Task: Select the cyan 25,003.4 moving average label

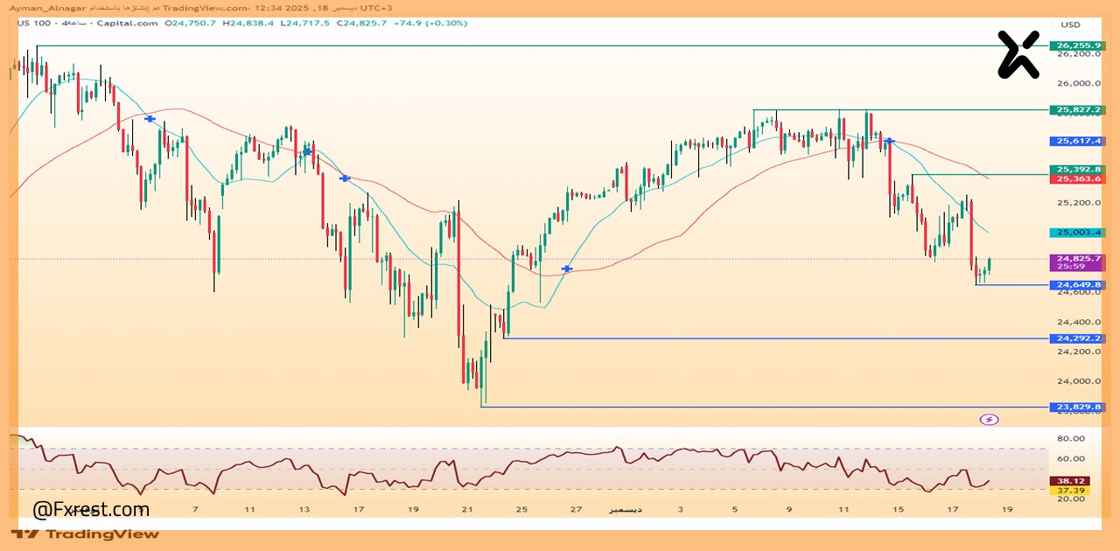Action: point(1078,233)
